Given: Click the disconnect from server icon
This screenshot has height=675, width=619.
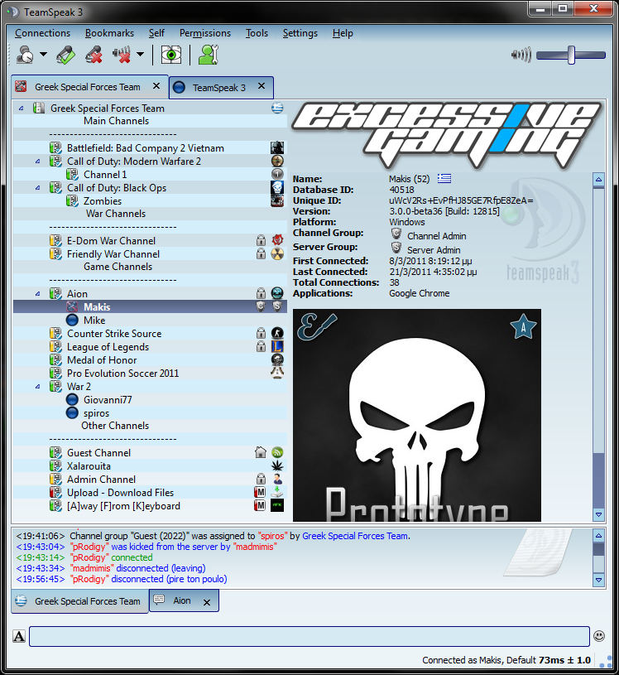Looking at the screenshot, I should pyautogui.click(x=94, y=55).
